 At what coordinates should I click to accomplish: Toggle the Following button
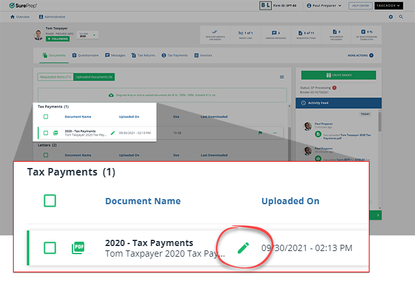point(57,39)
